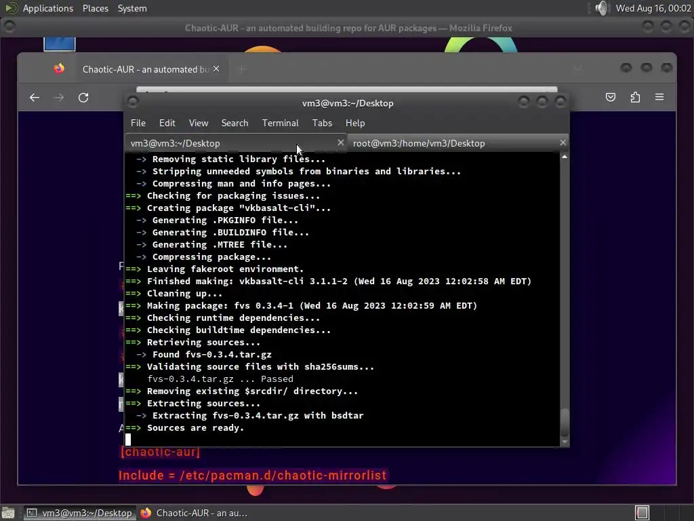
Task: Click the workspace switcher square in bottom panel
Action: coord(642,513)
